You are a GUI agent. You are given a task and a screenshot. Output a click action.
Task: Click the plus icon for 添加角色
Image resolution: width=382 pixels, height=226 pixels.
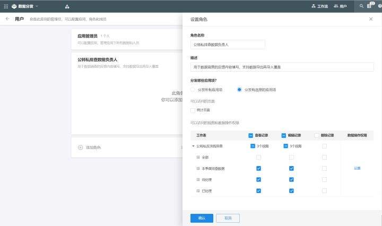click(81, 147)
